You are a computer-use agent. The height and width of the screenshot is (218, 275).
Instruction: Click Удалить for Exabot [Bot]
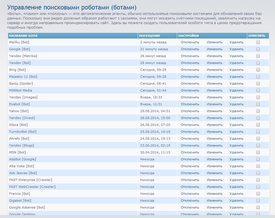236,104
